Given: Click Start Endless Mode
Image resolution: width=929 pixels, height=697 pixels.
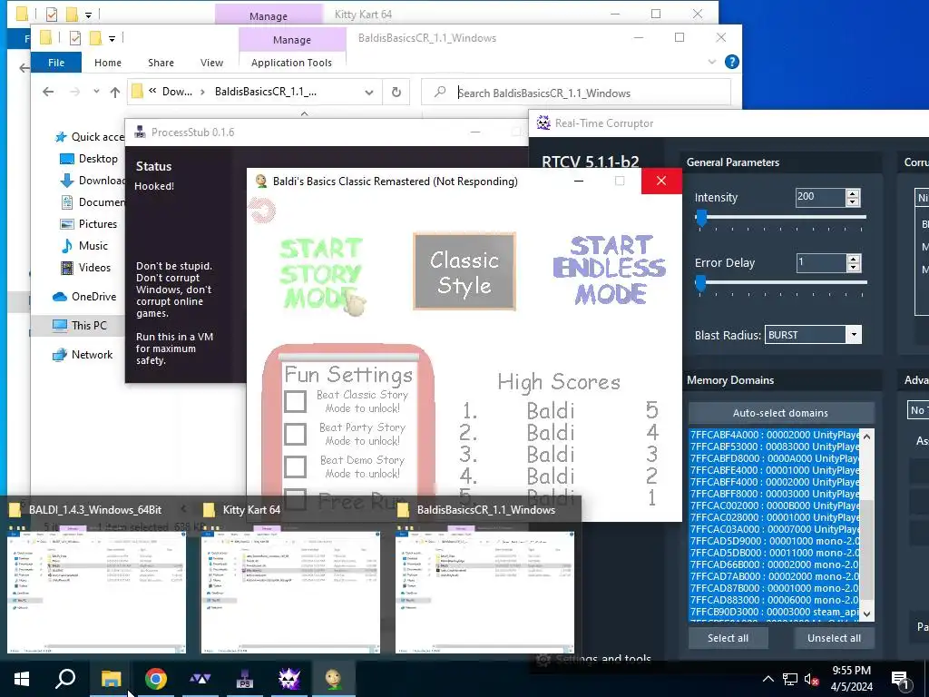Looking at the screenshot, I should click(x=610, y=270).
